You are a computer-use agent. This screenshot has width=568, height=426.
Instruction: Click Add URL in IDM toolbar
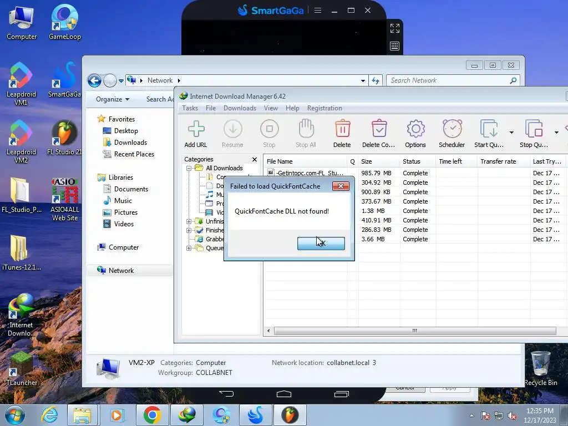click(196, 134)
